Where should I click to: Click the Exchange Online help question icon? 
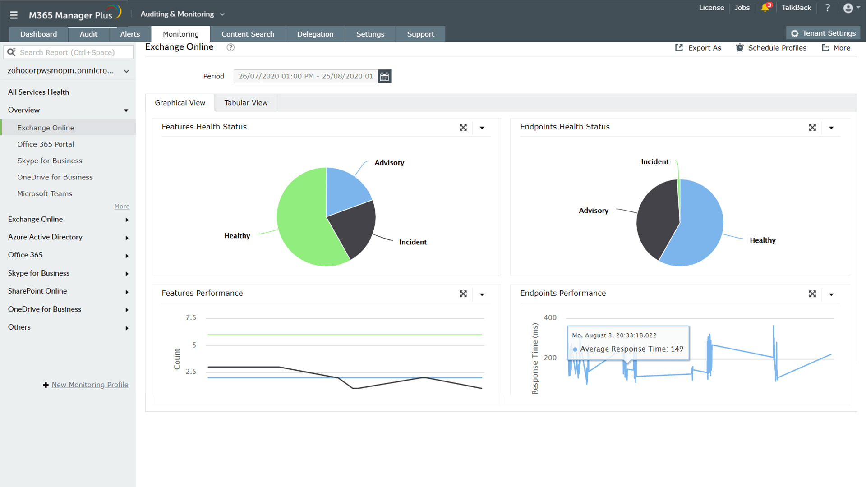point(230,47)
